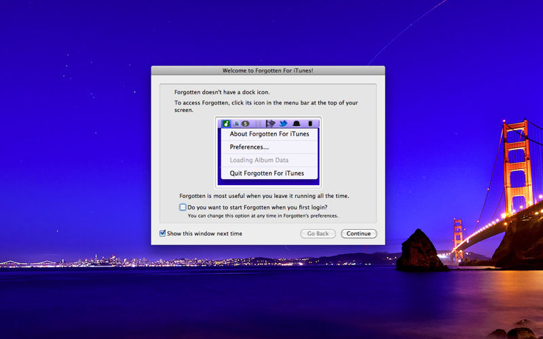This screenshot has width=543, height=339.
Task: Click text 'Forgotten doesn't have a dock icon.'
Action: point(222,92)
